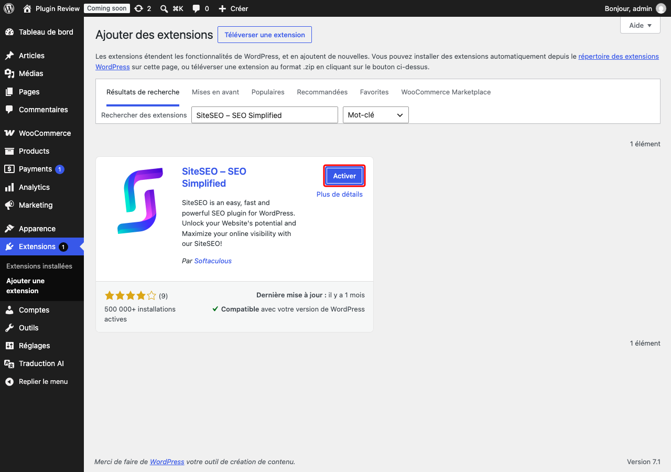Collapse menu via Replier le menu icon
The height and width of the screenshot is (472, 671).
(9, 382)
